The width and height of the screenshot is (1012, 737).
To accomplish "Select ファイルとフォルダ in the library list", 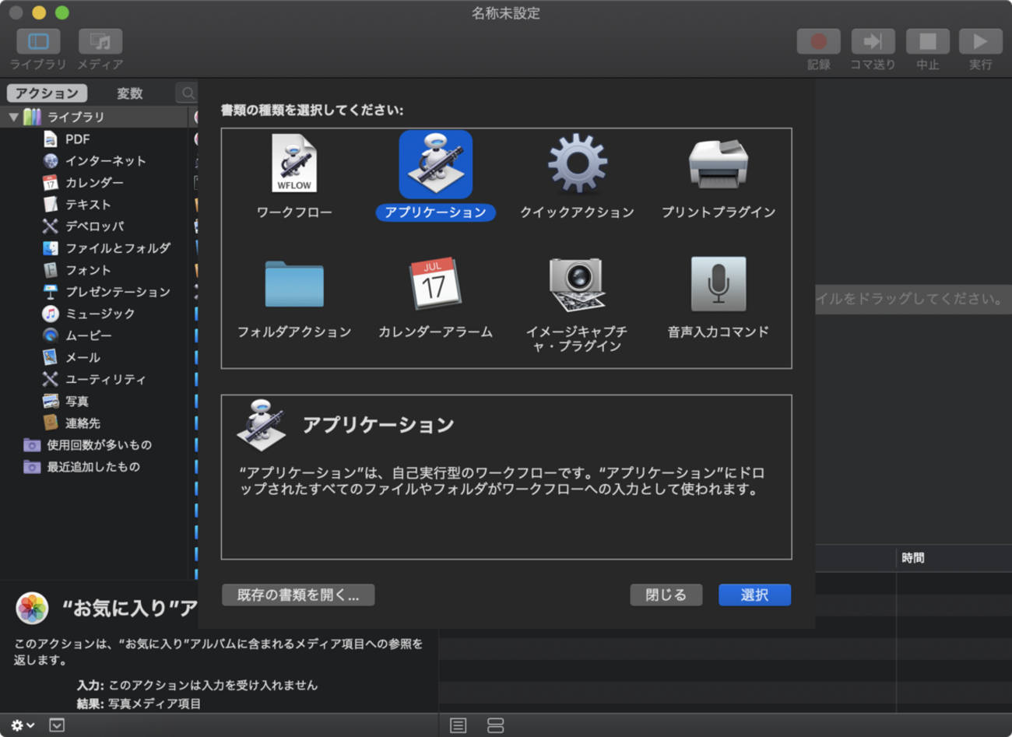I will point(117,248).
